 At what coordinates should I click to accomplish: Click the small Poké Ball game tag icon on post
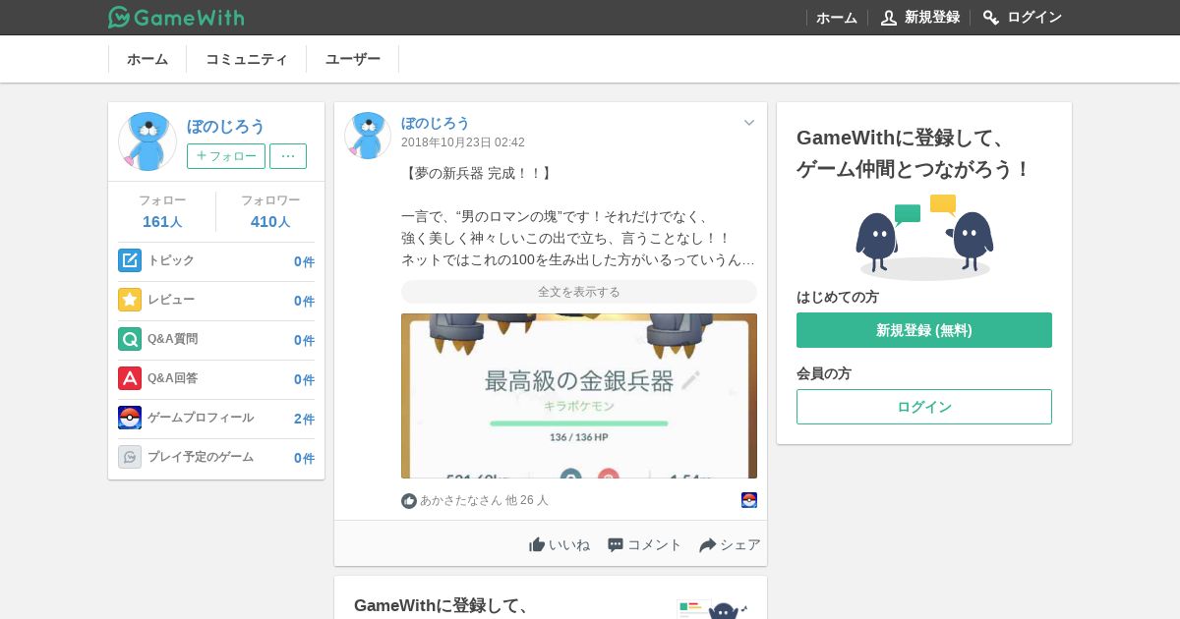(749, 500)
